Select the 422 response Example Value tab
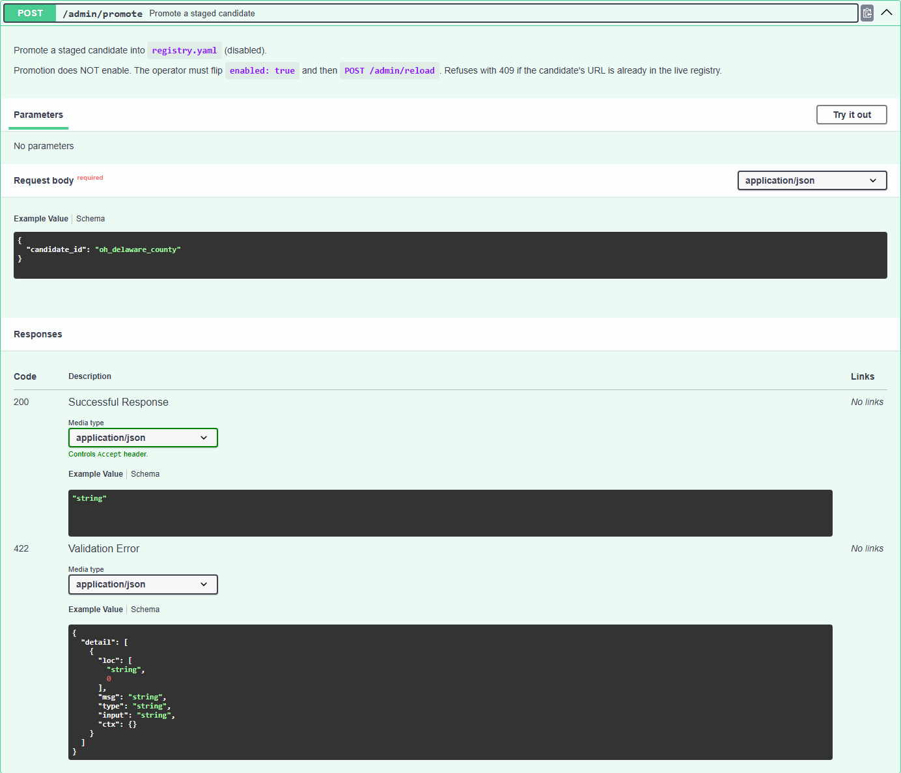901x773 pixels. 96,610
